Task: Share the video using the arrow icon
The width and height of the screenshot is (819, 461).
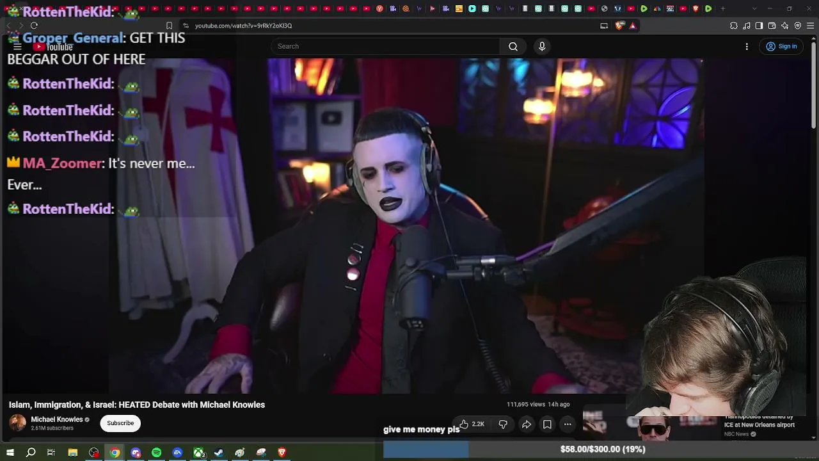Action: click(x=527, y=424)
